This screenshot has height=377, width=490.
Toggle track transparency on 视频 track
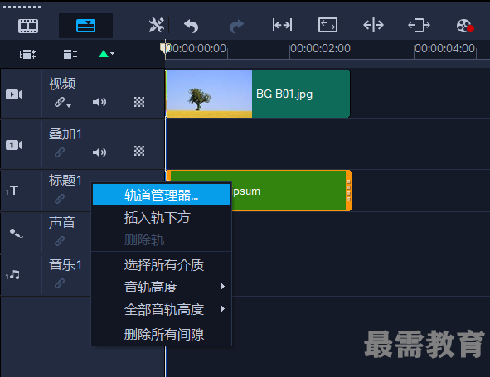(139, 102)
